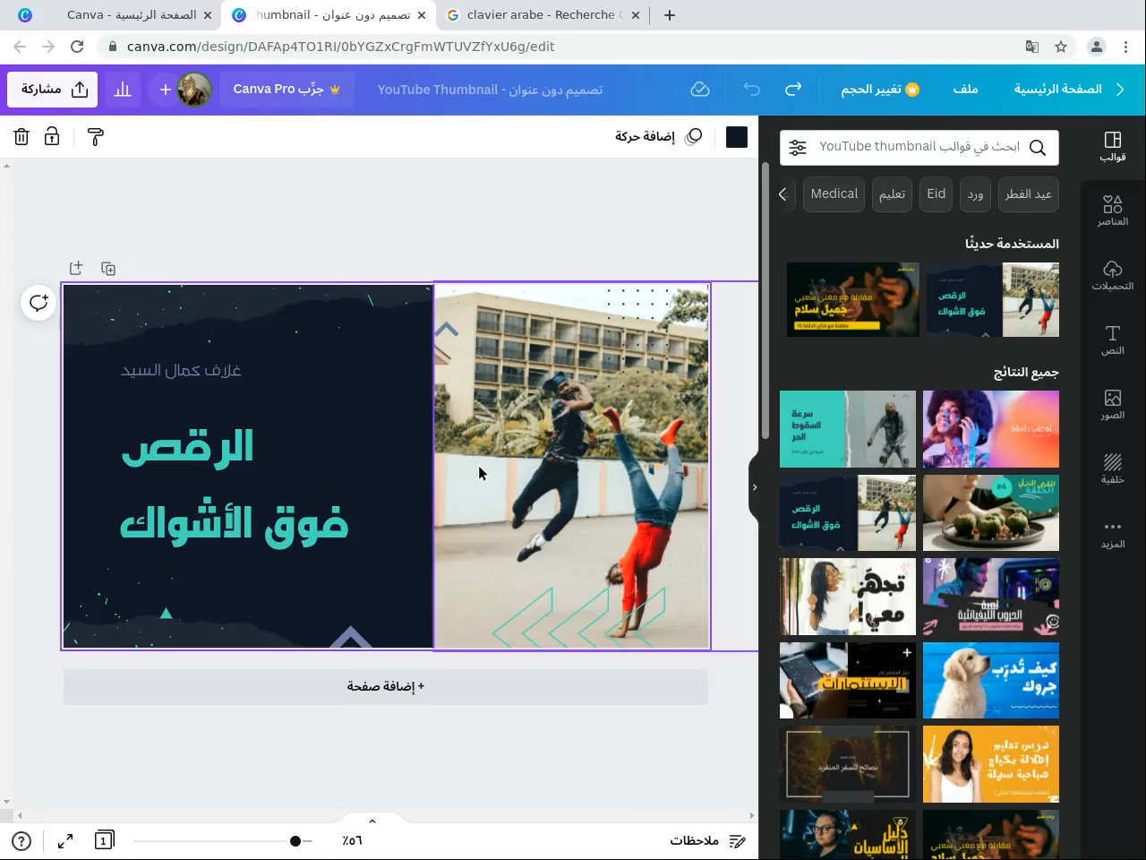The image size is (1146, 860).
Task: Search in YouTube thumbnail templates field
Action: (x=919, y=147)
